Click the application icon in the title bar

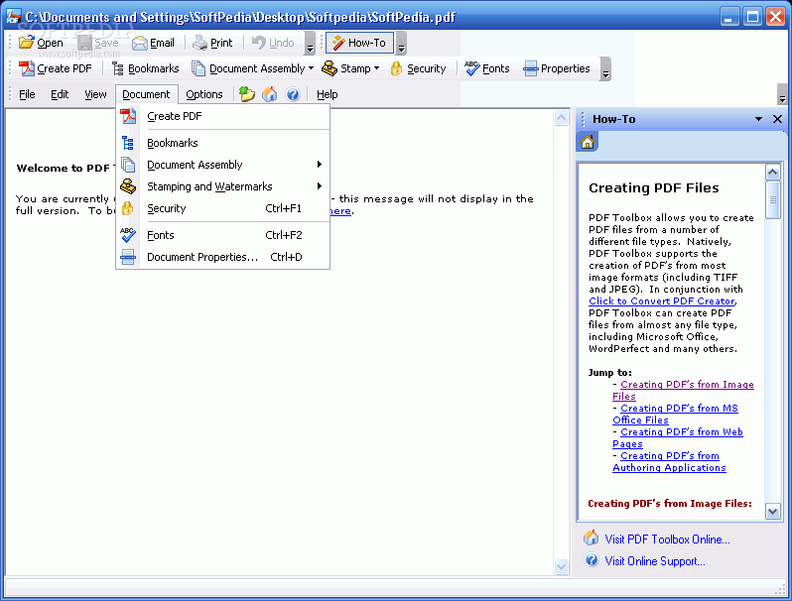tap(13, 16)
